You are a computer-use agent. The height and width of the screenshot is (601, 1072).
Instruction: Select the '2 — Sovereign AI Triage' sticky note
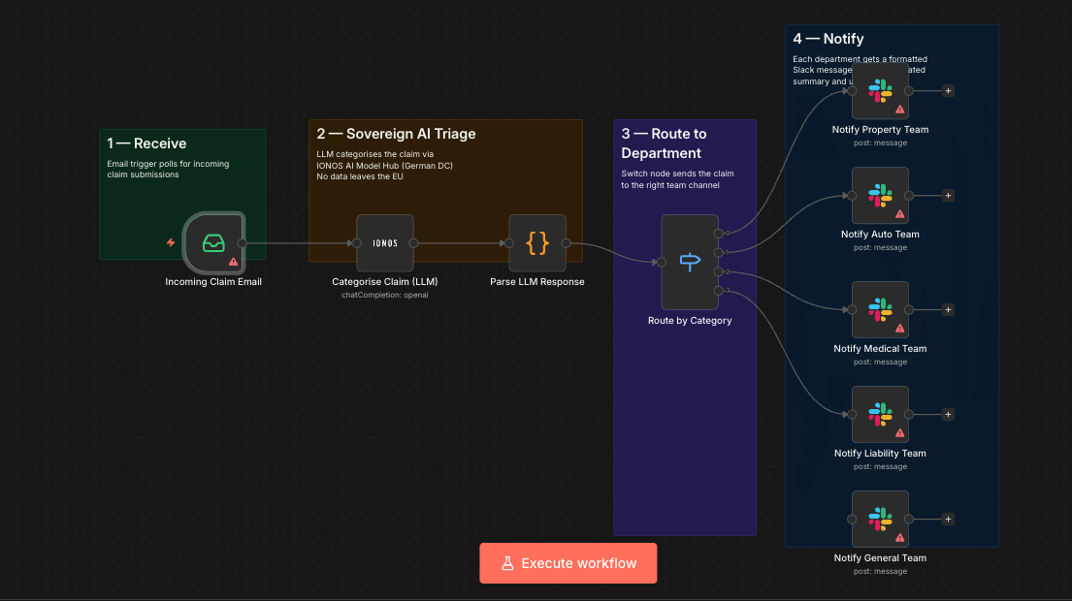tap(396, 134)
